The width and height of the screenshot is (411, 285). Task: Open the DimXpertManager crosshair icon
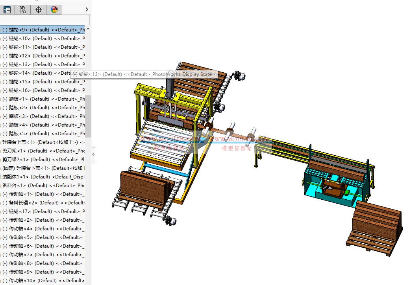coord(38,9)
